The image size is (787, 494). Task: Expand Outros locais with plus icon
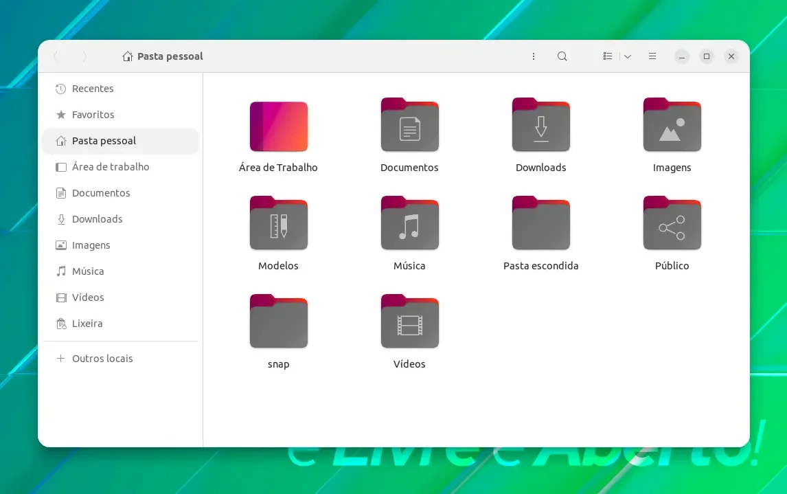point(120,359)
